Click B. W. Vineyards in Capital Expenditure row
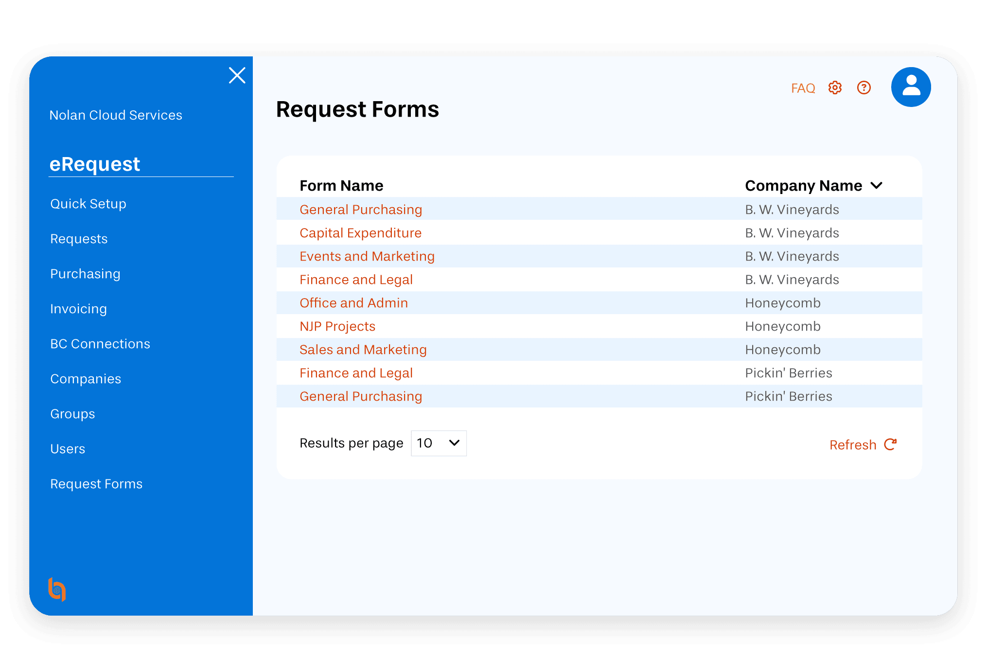The height and width of the screenshot is (672, 987). (792, 233)
